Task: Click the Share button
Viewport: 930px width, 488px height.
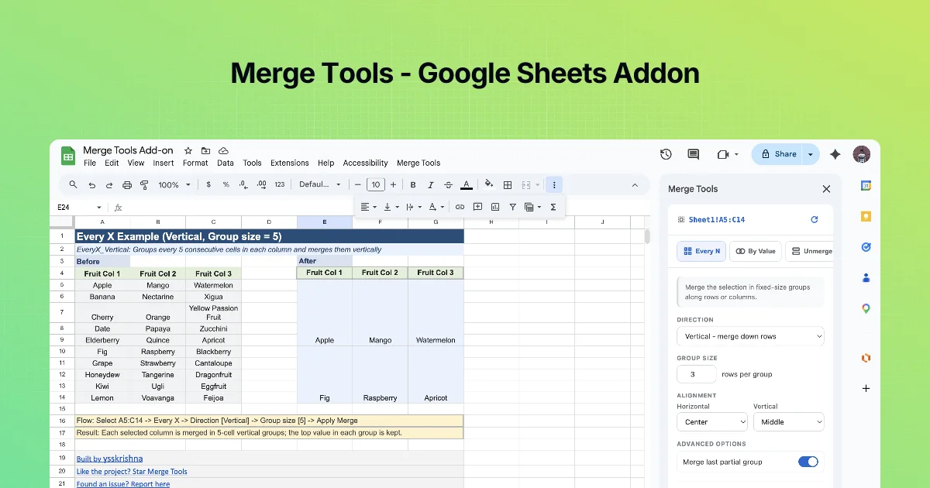Action: (x=777, y=154)
